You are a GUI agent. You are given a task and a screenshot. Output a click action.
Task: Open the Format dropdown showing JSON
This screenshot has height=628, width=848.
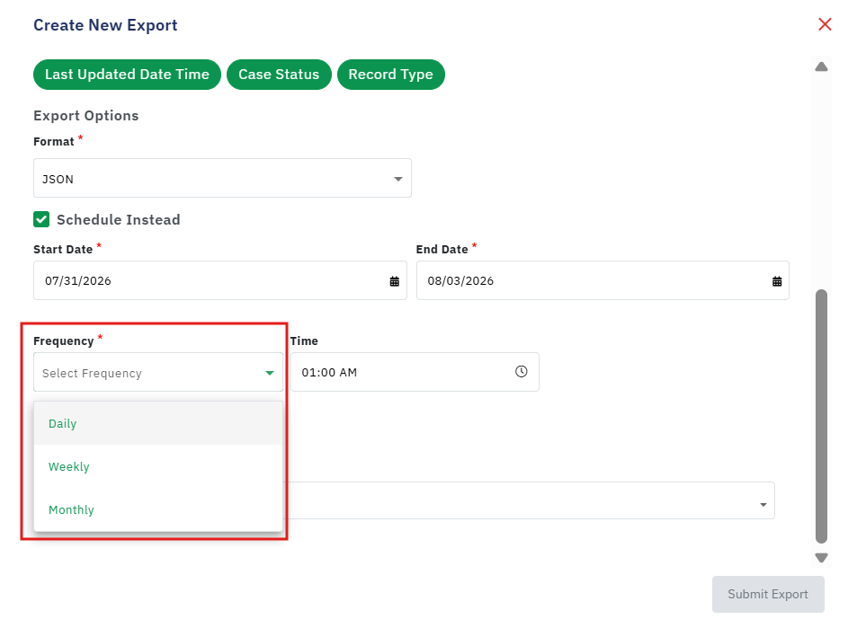point(222,179)
